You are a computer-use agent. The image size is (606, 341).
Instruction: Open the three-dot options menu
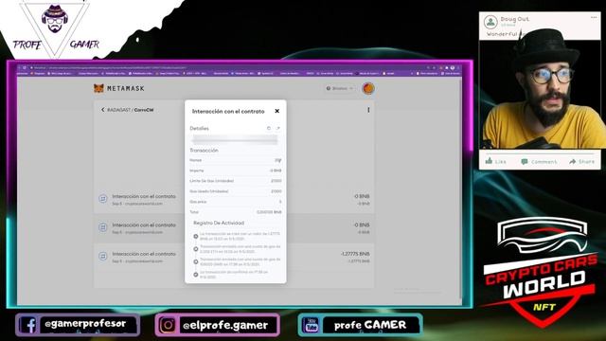point(368,110)
